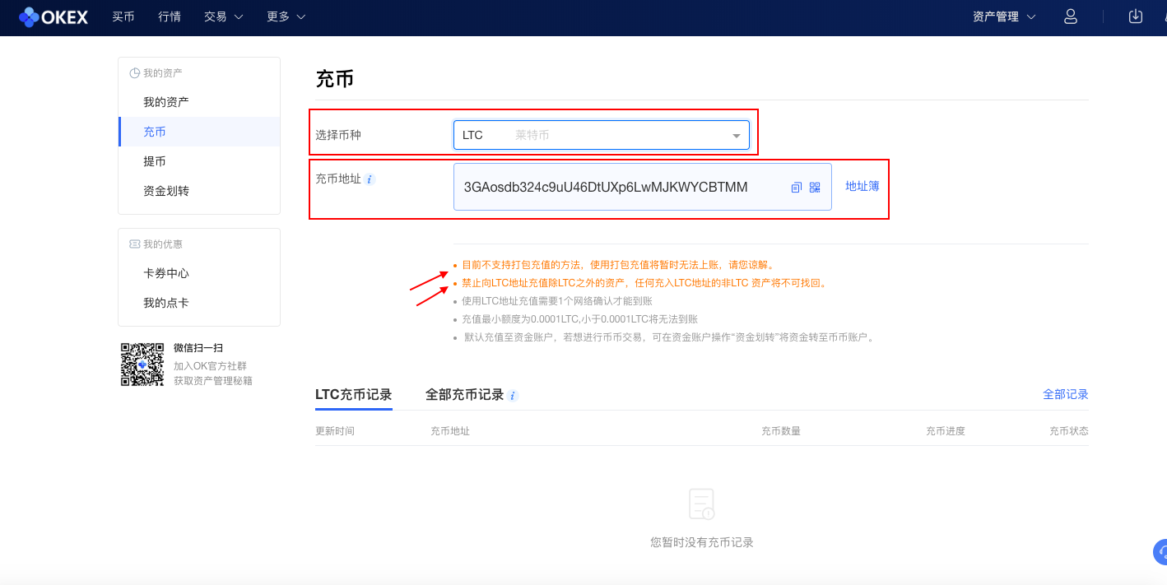The height and width of the screenshot is (585, 1167).
Task: Open the LTC coin selection dropdown
Action: tap(602, 135)
